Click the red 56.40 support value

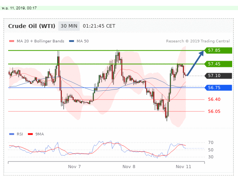214,100
